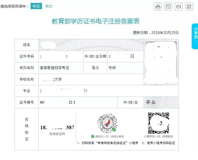Click the 更新日期 2018年10月29日 text
This screenshot has height=160, width=198.
point(156,33)
